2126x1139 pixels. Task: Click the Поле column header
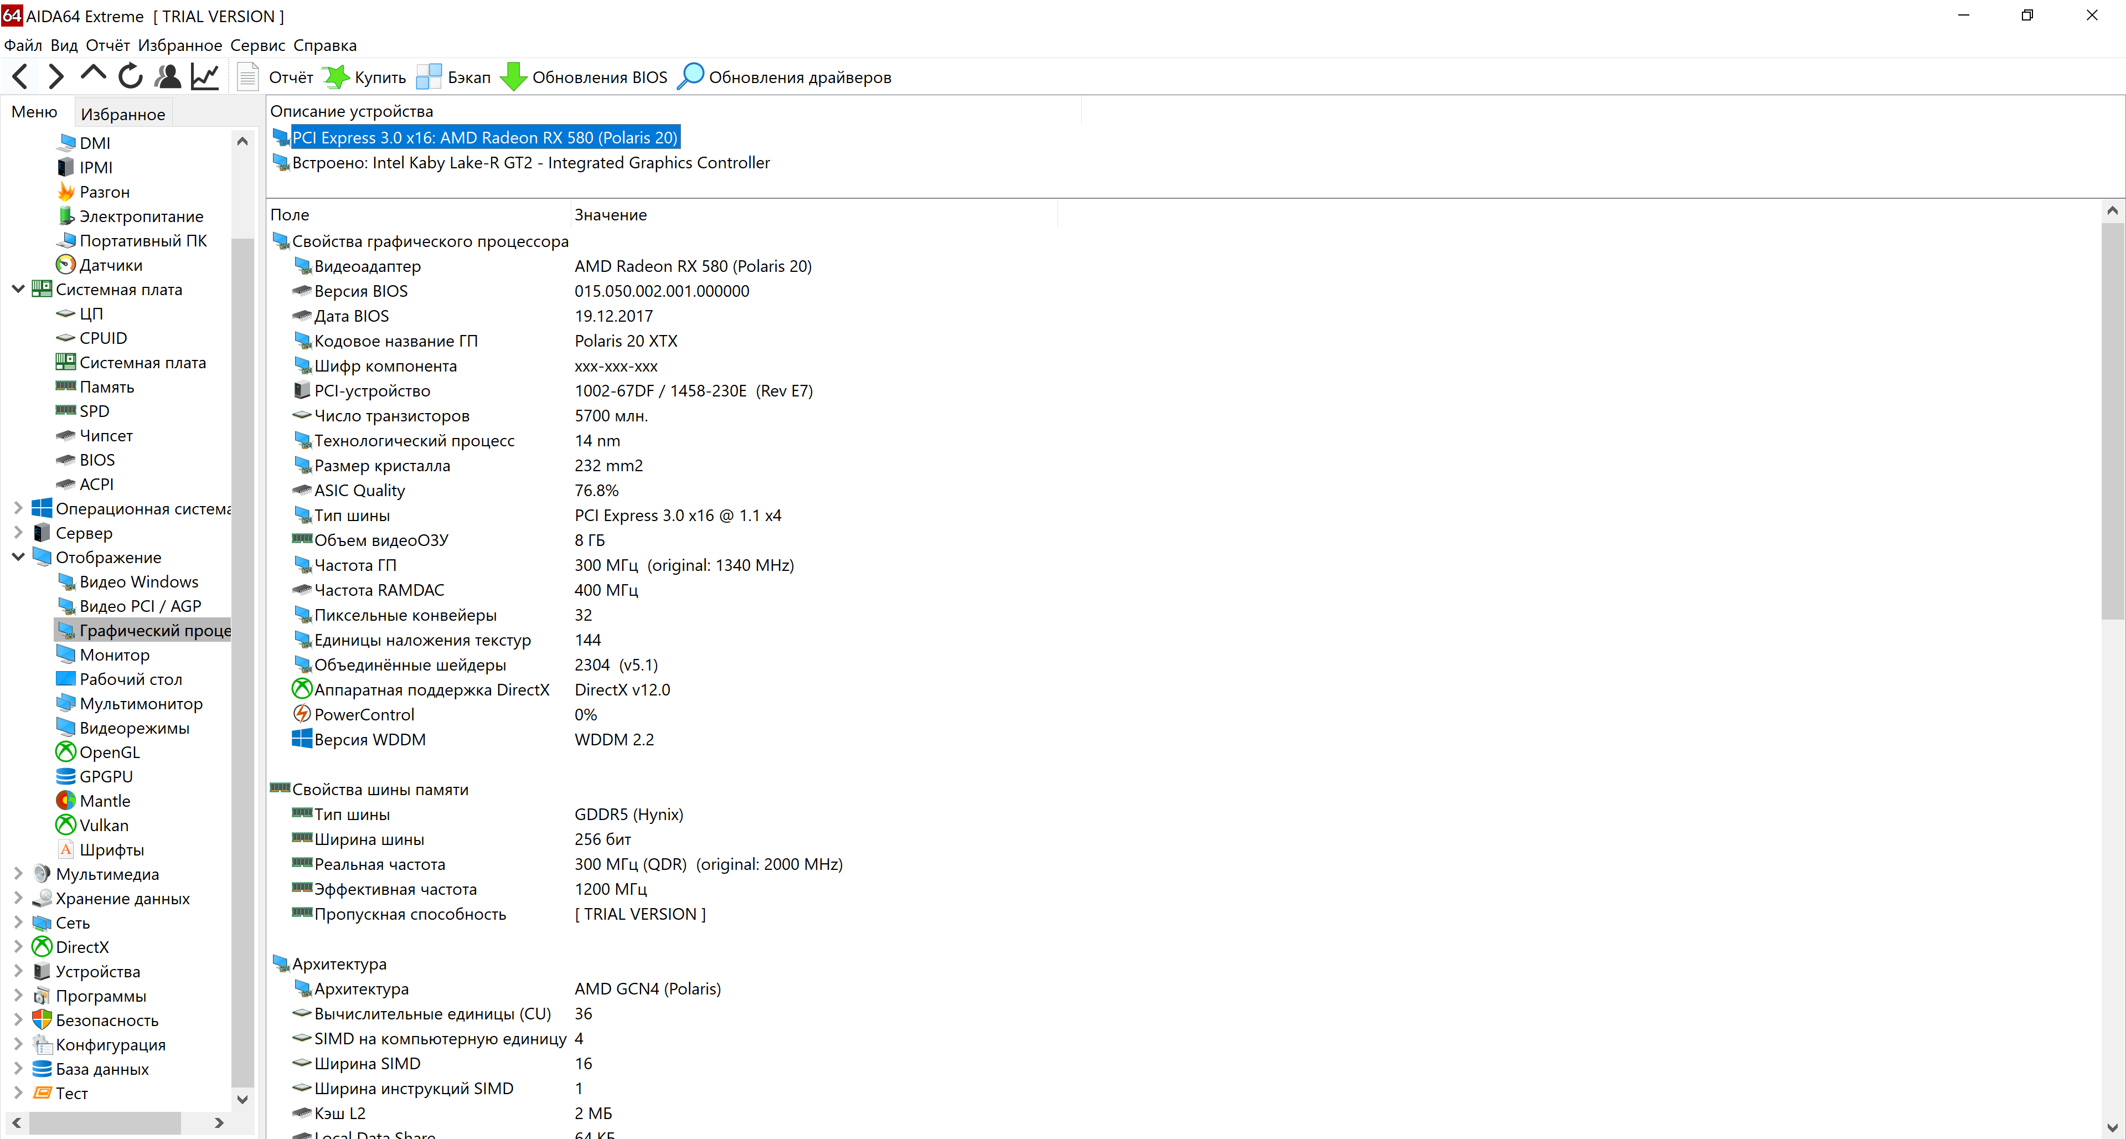(419, 215)
